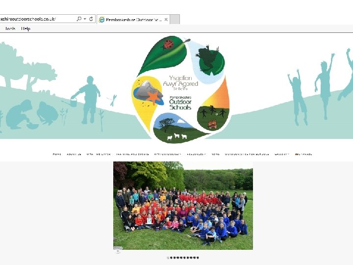Open a new blank tab
The image size is (353, 265).
[175, 19]
